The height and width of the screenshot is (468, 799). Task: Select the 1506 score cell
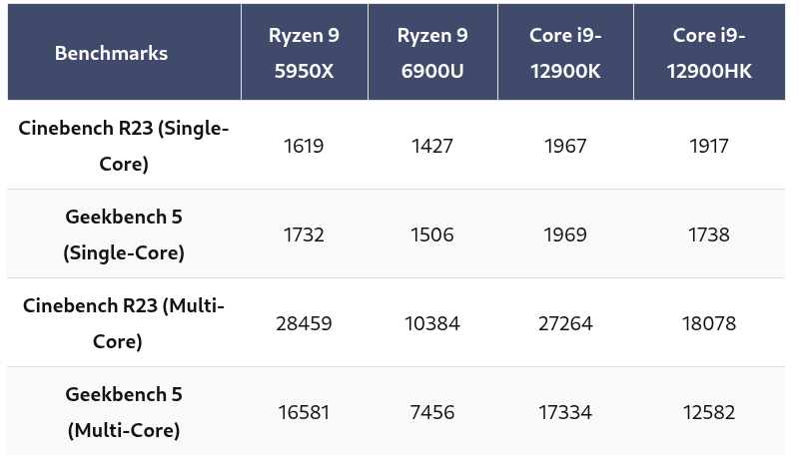point(432,234)
